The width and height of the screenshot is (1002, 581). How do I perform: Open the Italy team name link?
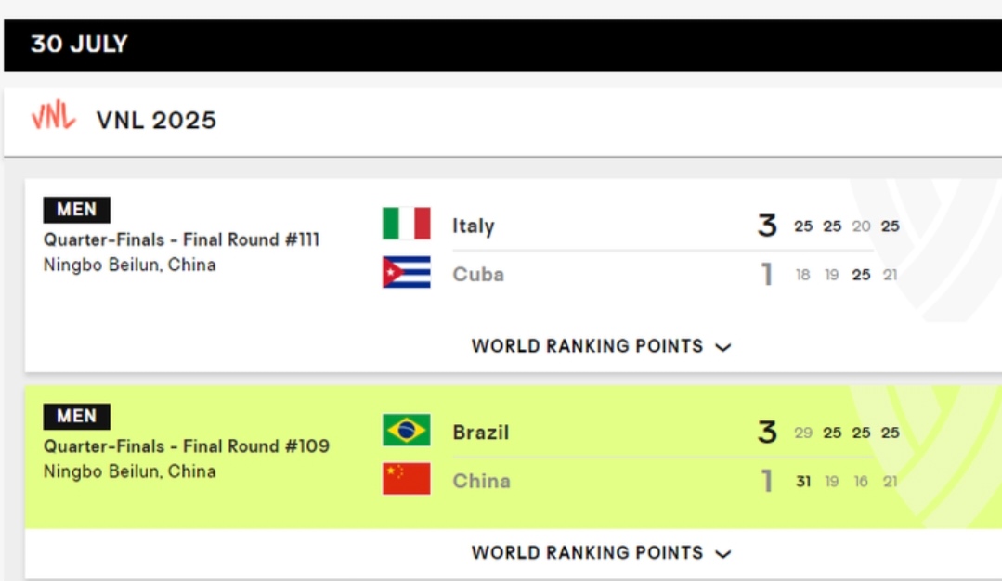[x=474, y=226]
